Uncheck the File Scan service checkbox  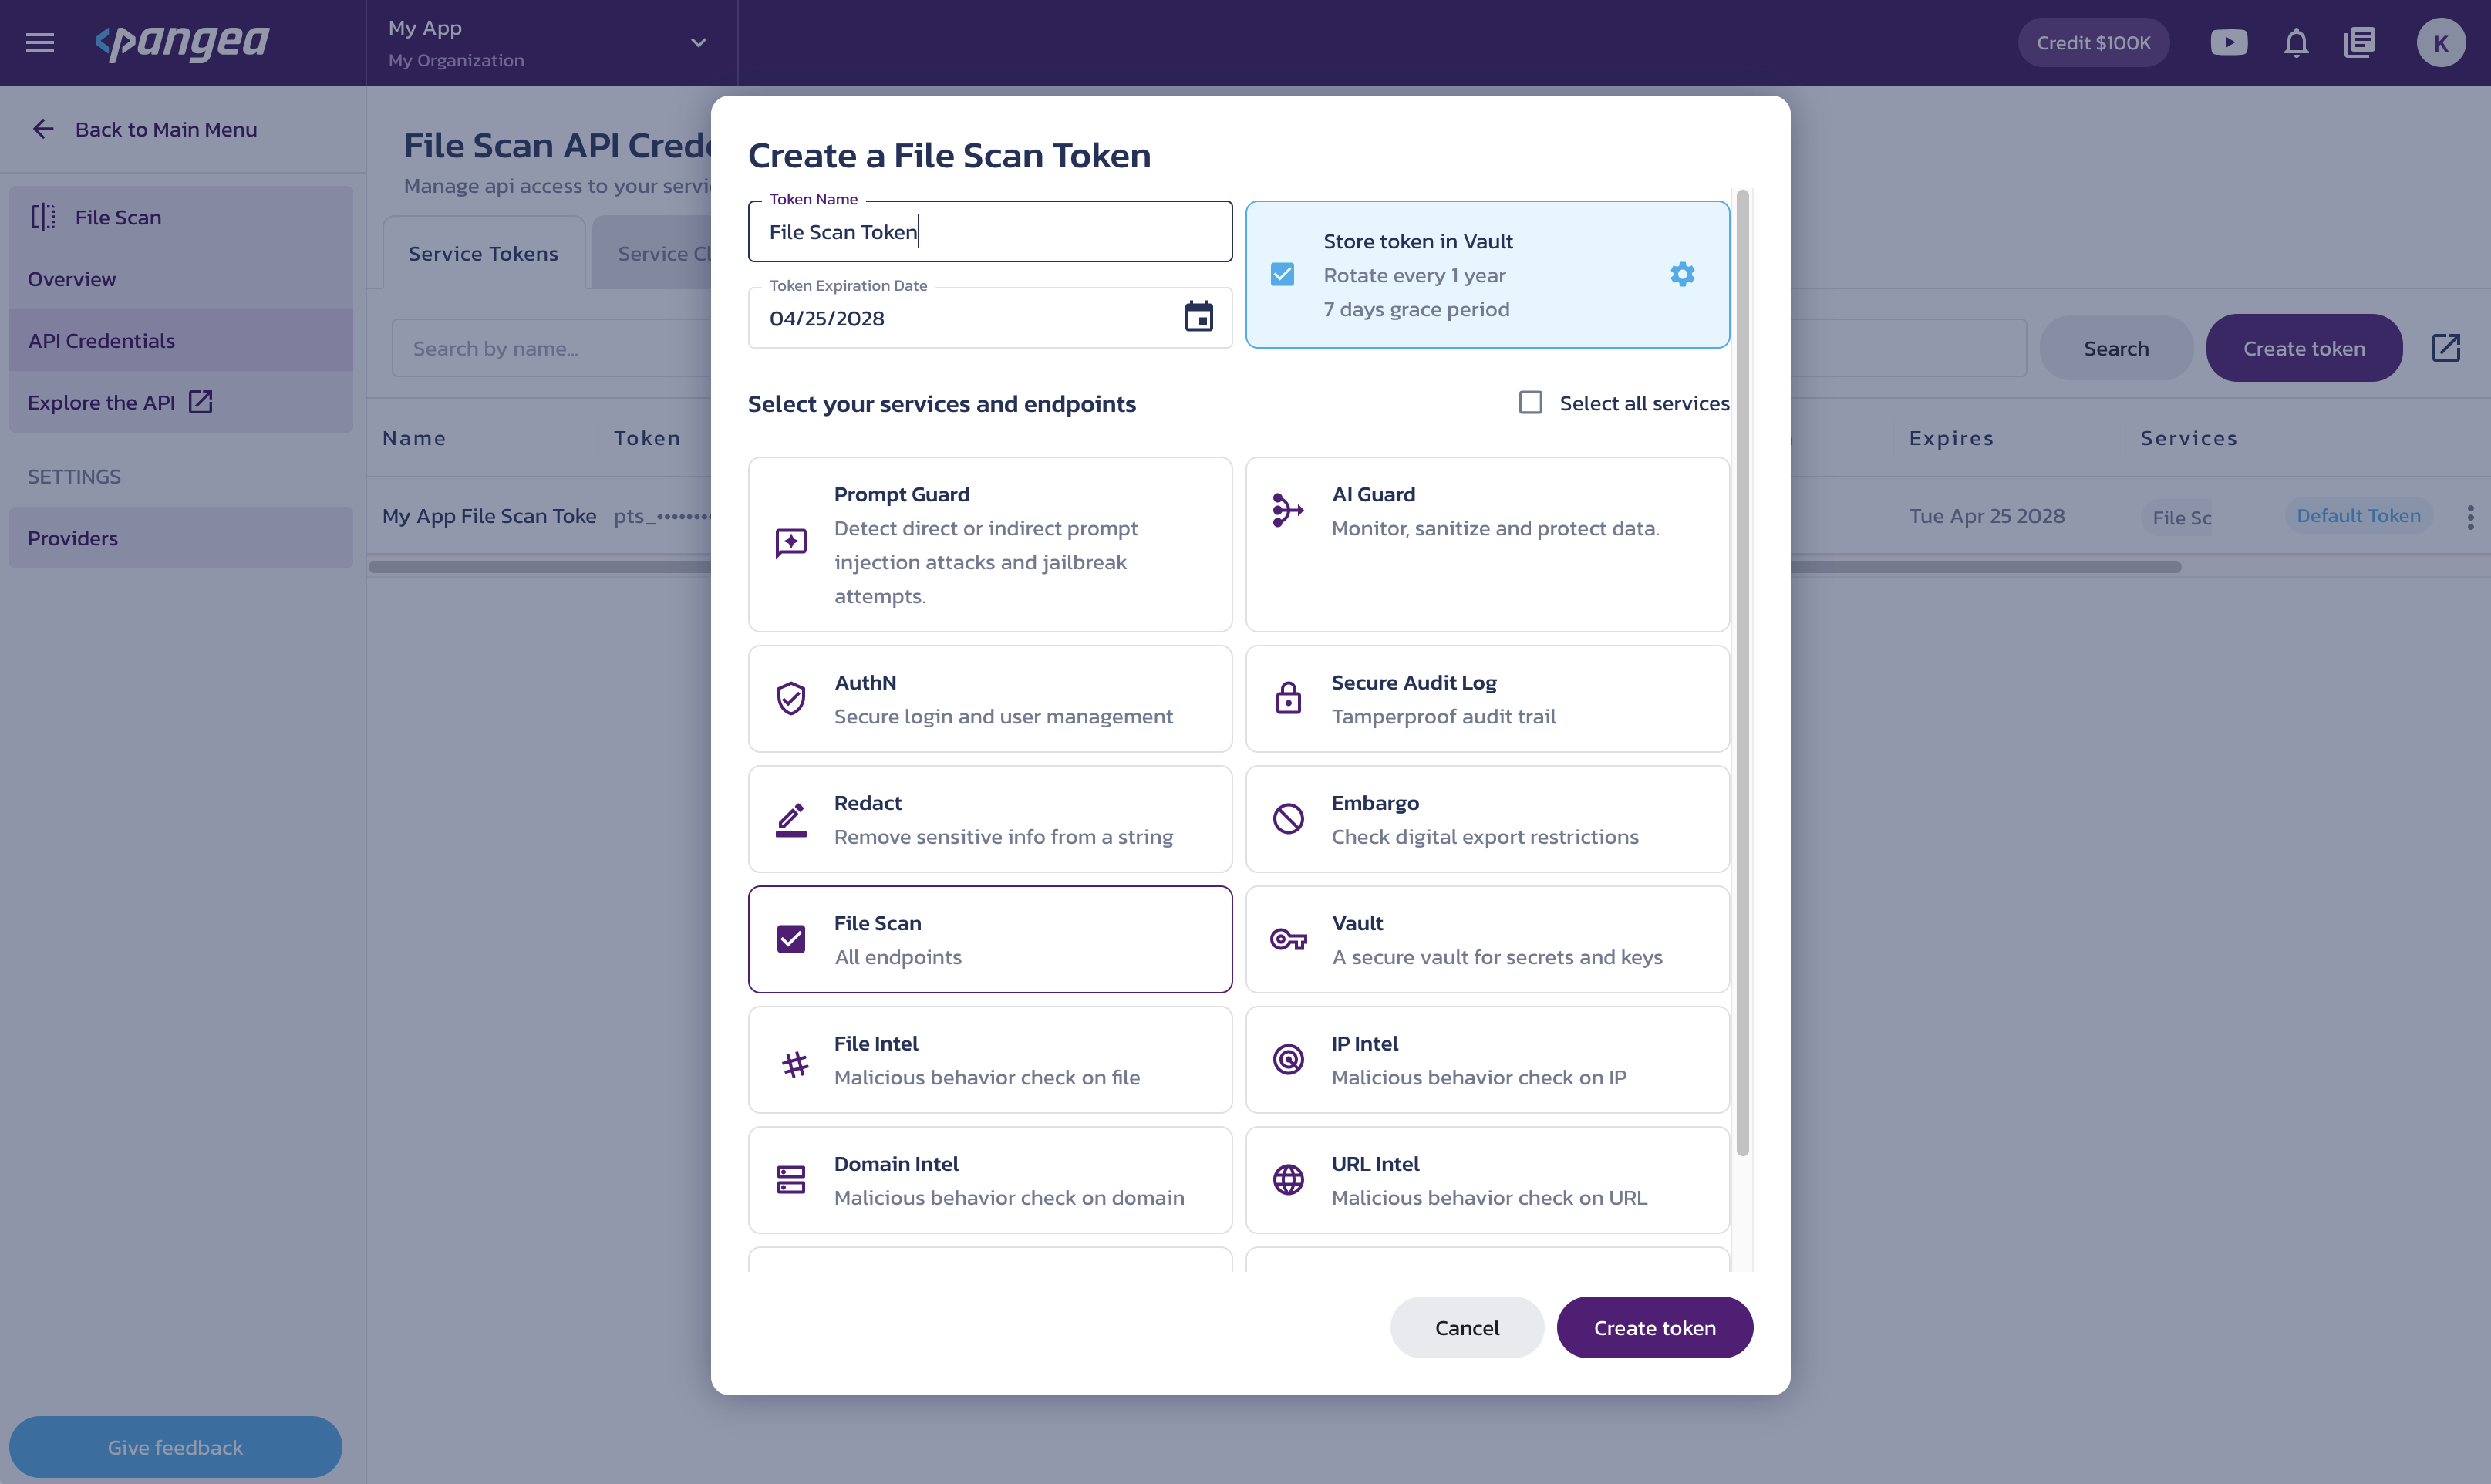790,939
